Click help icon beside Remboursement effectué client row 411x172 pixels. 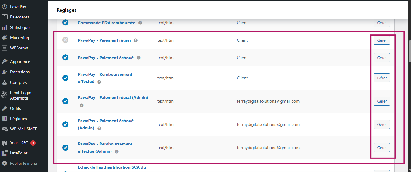coord(99,82)
